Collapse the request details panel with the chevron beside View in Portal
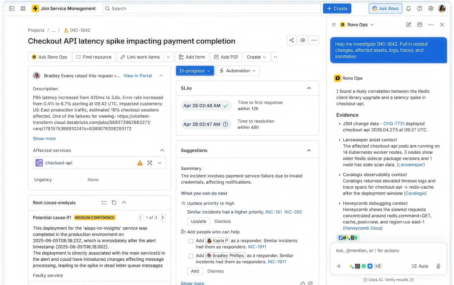 point(161,76)
